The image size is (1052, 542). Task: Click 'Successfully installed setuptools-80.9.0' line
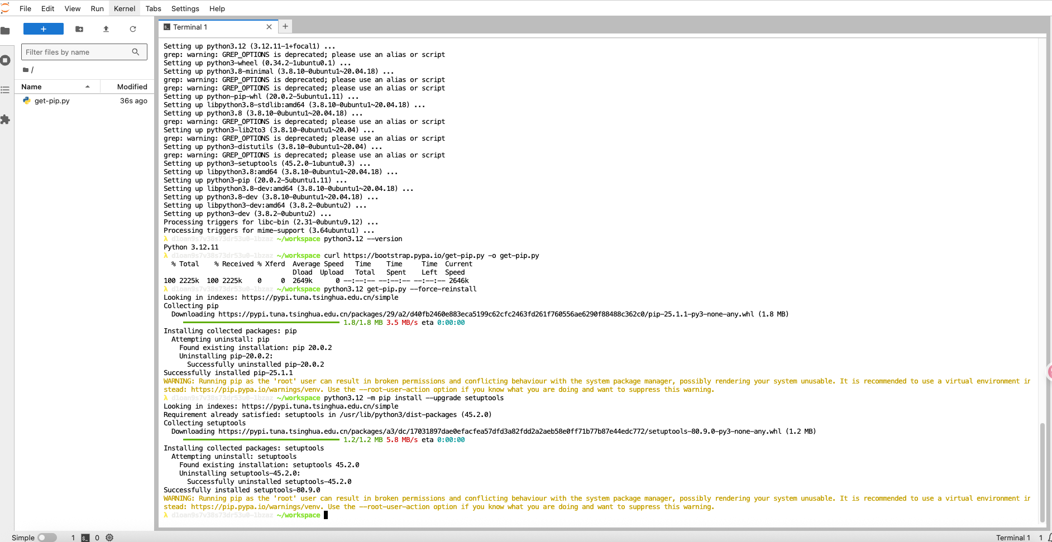click(x=242, y=490)
